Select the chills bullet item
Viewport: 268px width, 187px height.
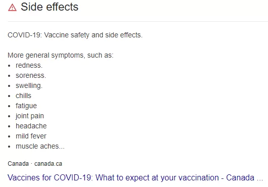23,96
